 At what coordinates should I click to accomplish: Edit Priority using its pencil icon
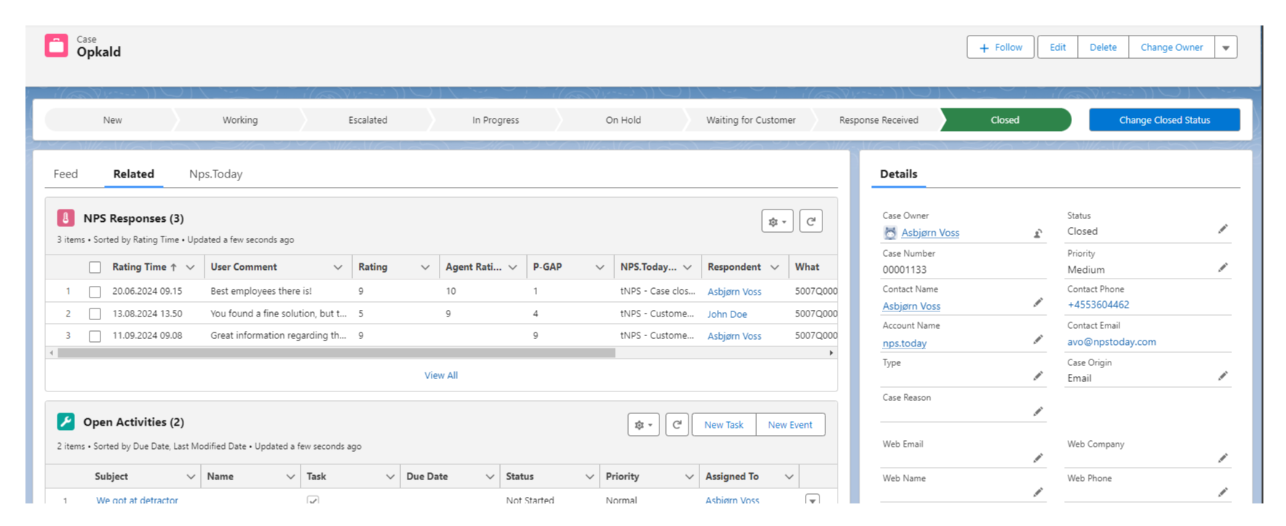pos(1223,268)
